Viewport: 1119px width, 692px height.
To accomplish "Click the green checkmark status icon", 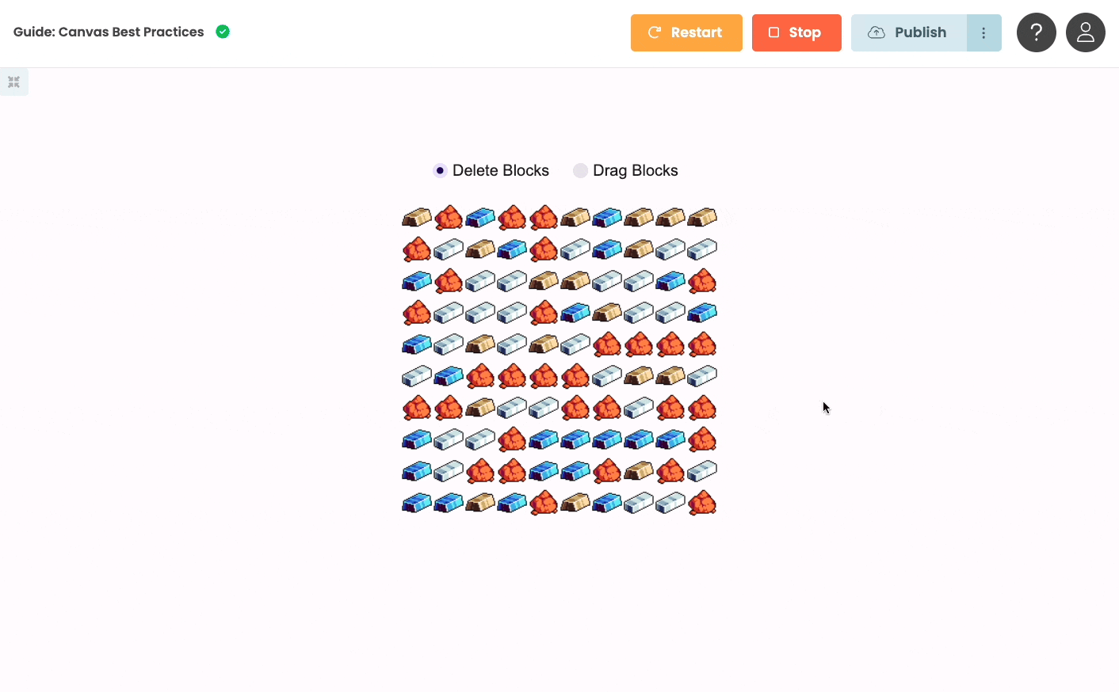I will [223, 32].
